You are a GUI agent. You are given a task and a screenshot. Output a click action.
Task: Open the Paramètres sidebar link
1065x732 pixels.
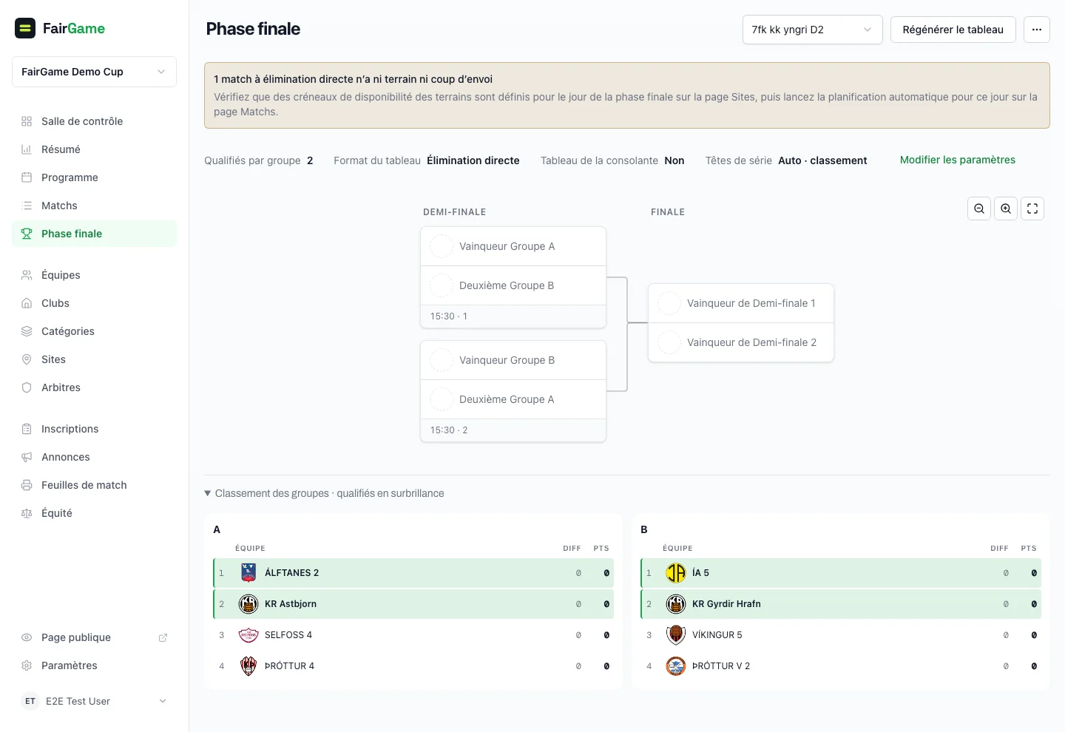click(94, 665)
